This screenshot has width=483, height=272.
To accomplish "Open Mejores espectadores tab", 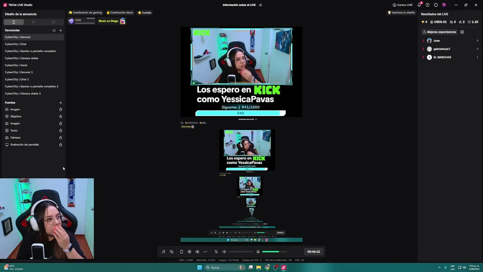I will 440,32.
